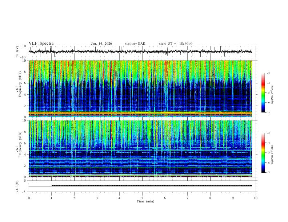
Task: Click the '2' frequency tick of ch.2 spectrogram
Action: pos(25,166)
